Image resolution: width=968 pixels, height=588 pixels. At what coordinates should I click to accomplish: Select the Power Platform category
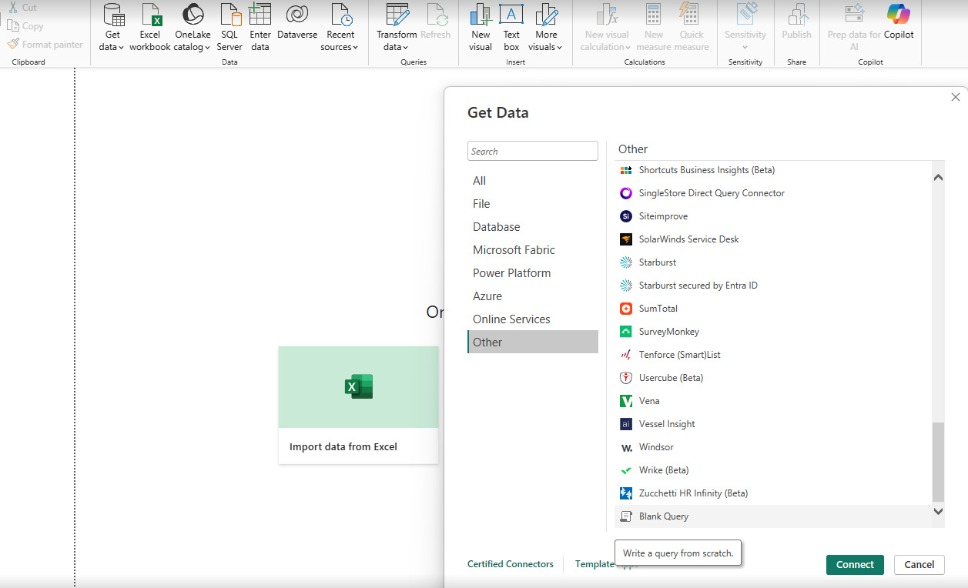(533, 273)
